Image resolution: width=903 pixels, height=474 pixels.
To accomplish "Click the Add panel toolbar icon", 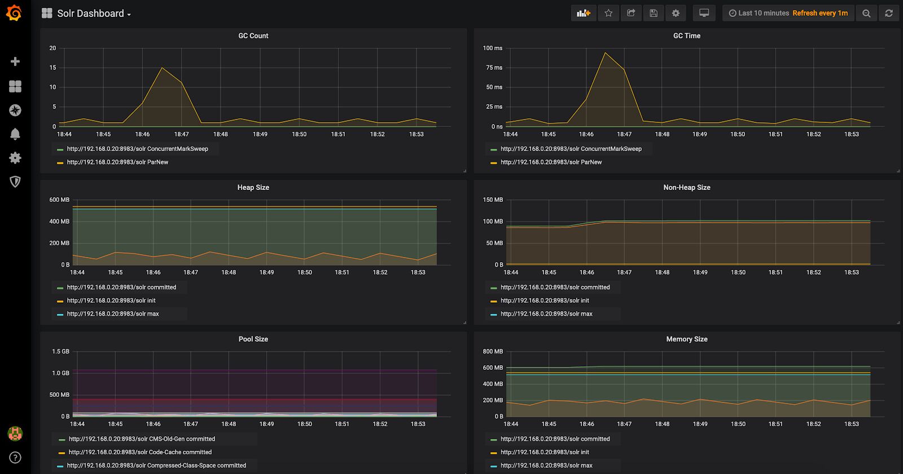I will pyautogui.click(x=584, y=13).
